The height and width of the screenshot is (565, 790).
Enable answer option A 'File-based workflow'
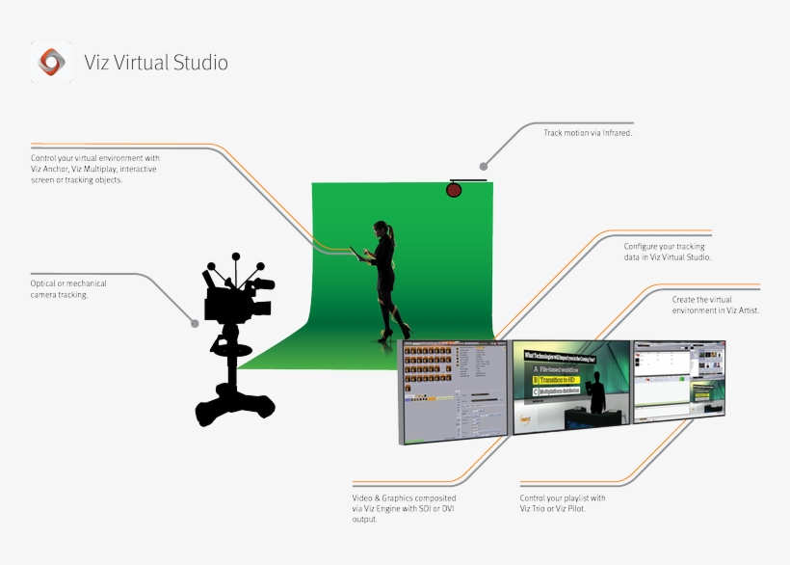(557, 369)
